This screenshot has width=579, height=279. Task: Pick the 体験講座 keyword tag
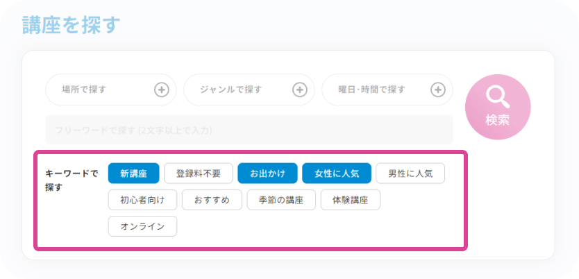351,200
